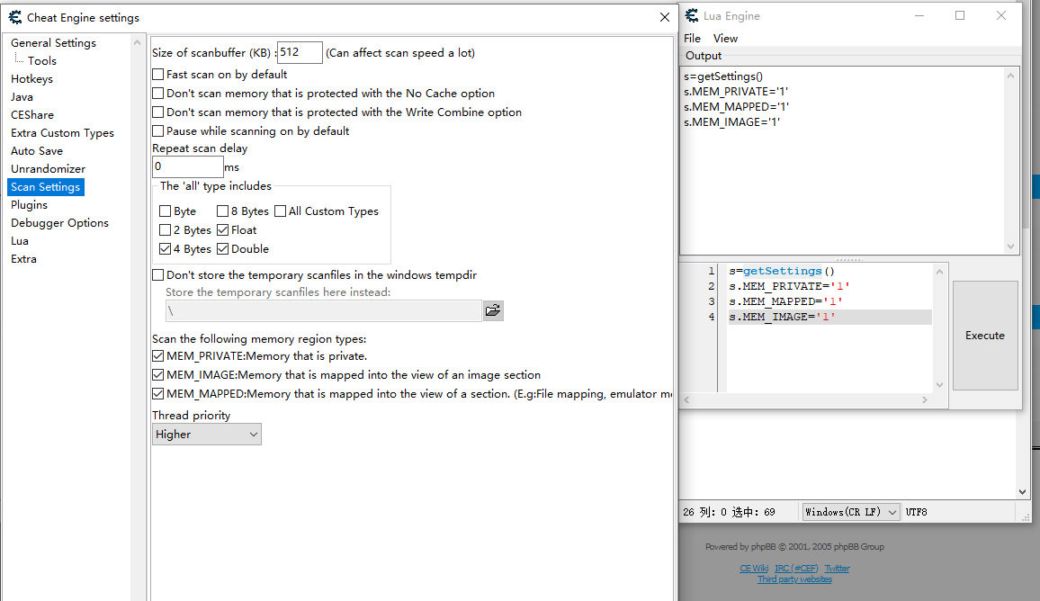Open the CE Wiki link
Screen dimensions: 1040x601
click(x=754, y=568)
